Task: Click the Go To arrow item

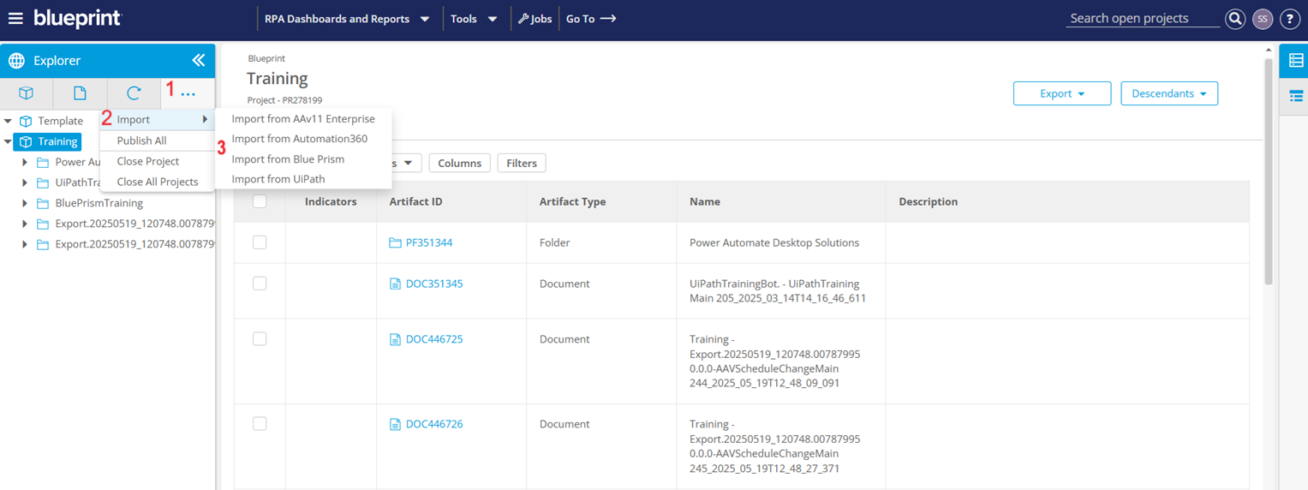Action: (x=591, y=19)
